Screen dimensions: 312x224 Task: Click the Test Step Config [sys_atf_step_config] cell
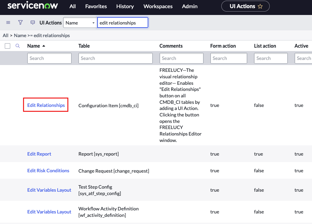pyautogui.click(x=100, y=190)
